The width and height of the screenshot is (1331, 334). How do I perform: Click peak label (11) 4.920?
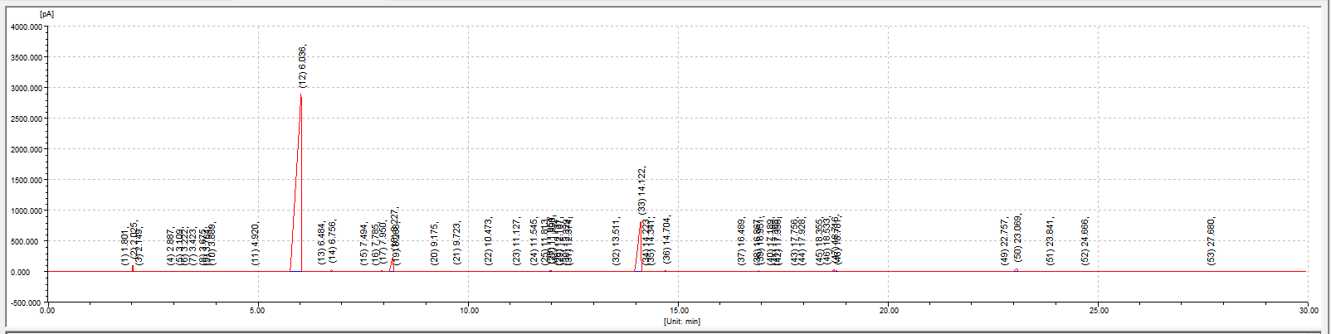pyautogui.click(x=256, y=244)
